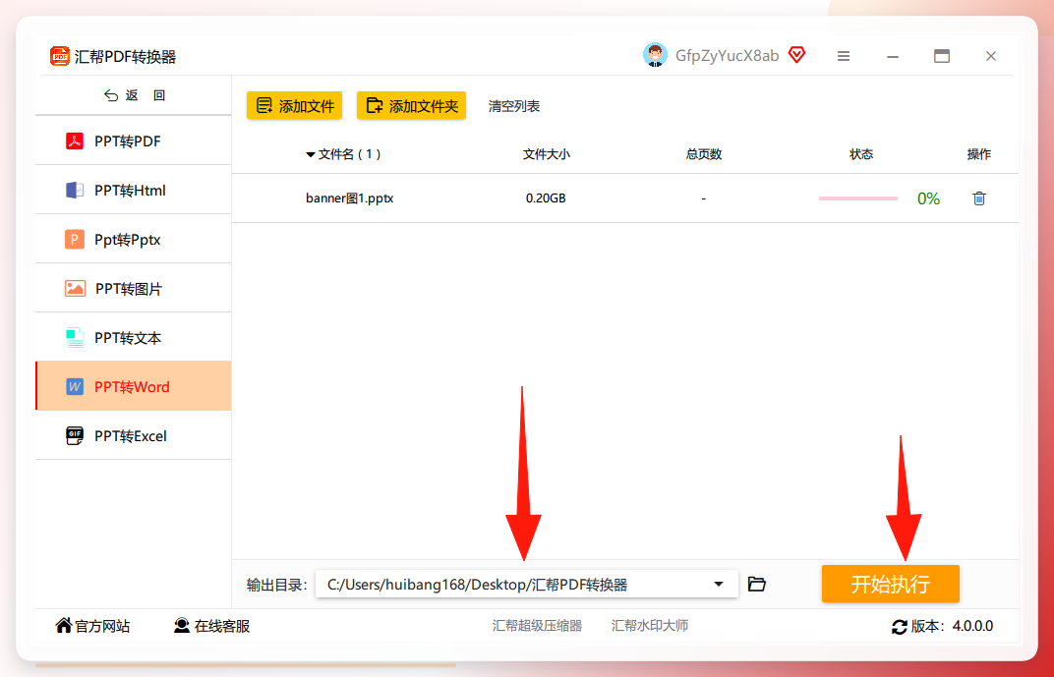Open the 汇帮水印大师 link
Screen dimensions: 1054x677
(x=650, y=626)
